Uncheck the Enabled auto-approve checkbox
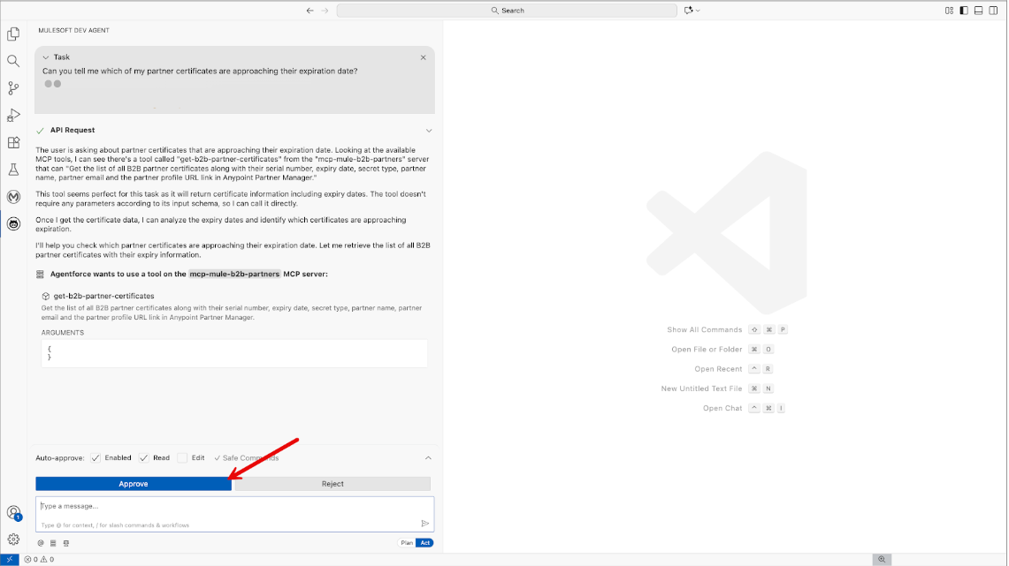This screenshot has height=566, width=1009. [96, 458]
